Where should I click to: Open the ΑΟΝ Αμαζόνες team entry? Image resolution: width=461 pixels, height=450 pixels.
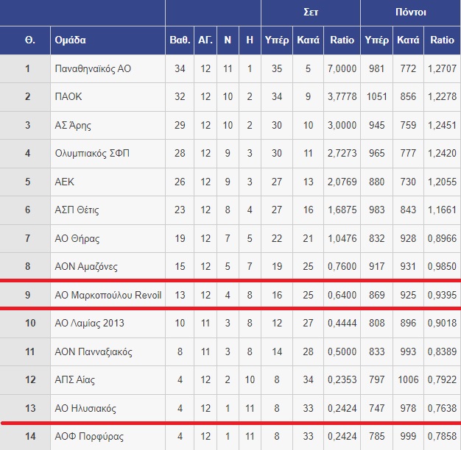pyautogui.click(x=86, y=266)
